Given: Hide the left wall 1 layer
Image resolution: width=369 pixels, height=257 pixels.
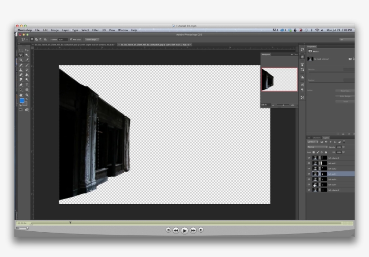Looking at the screenshot, I should [309, 163].
